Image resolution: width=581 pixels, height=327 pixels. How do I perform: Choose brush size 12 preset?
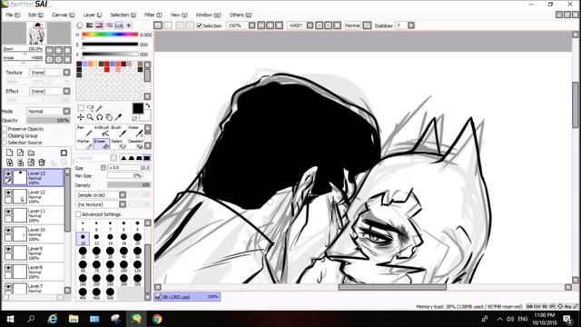click(x=96, y=239)
